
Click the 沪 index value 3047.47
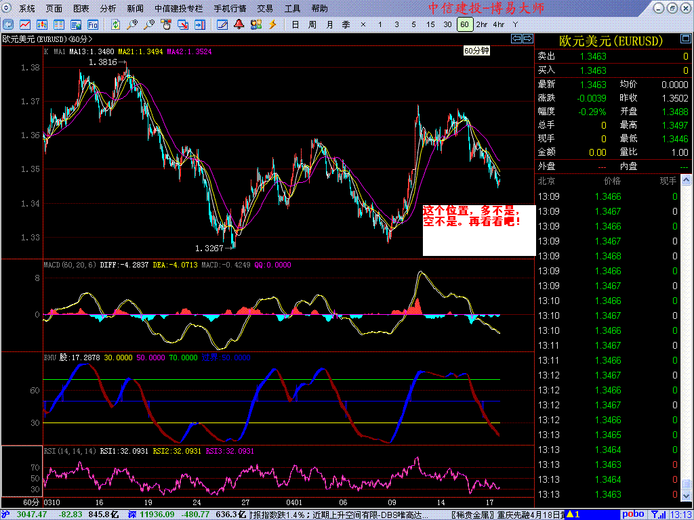[x=31, y=515]
